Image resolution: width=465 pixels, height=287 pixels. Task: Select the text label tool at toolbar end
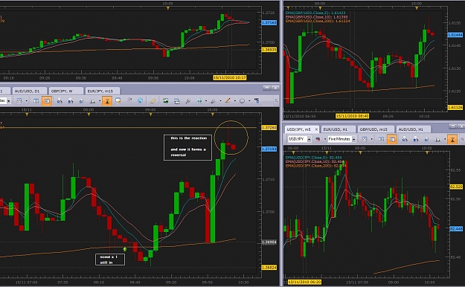(257, 101)
